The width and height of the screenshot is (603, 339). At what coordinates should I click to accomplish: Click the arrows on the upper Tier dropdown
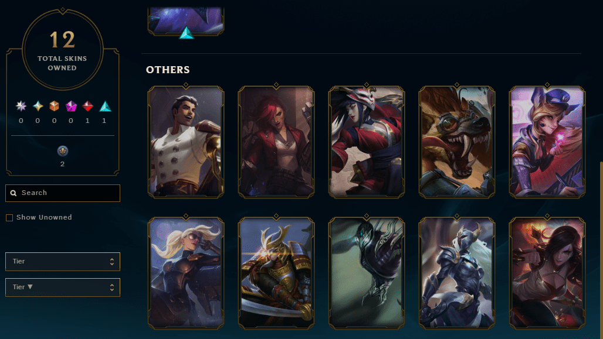[x=112, y=262]
